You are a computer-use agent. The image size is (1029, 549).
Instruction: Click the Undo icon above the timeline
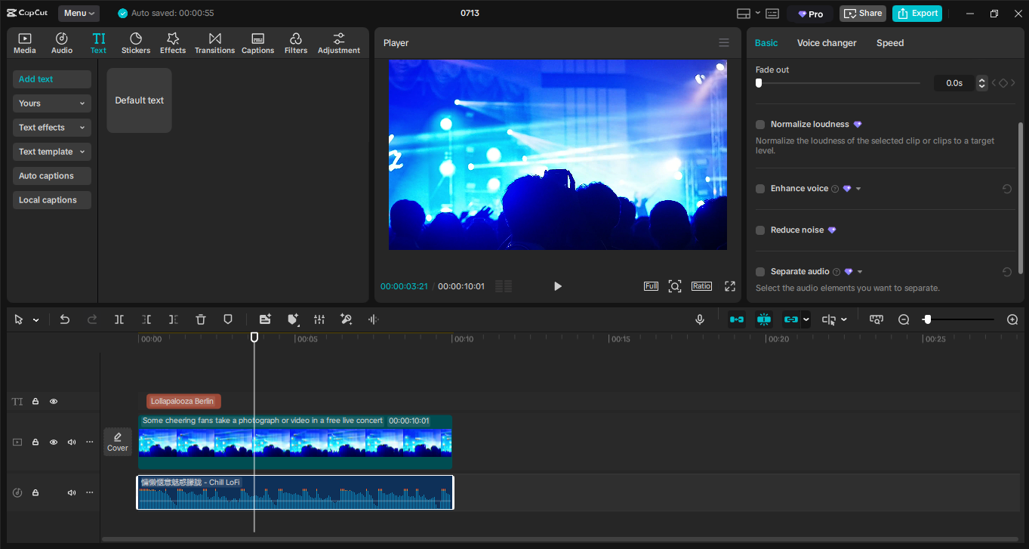pyautogui.click(x=65, y=319)
